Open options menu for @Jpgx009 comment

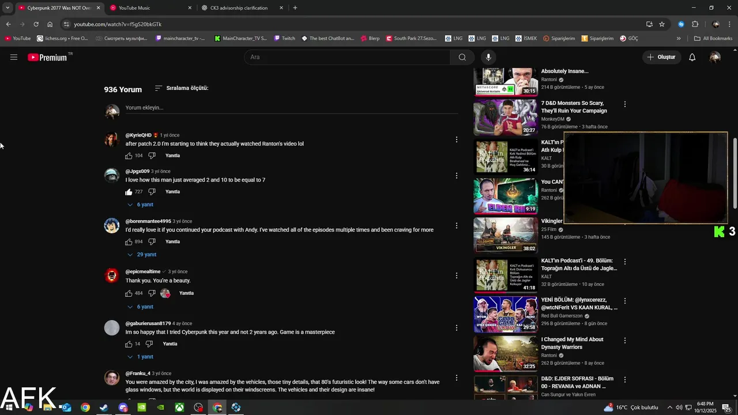[457, 176]
